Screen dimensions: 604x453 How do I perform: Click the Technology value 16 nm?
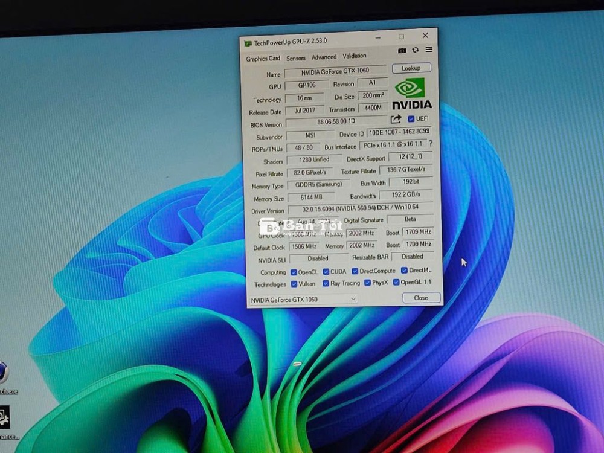[304, 98]
